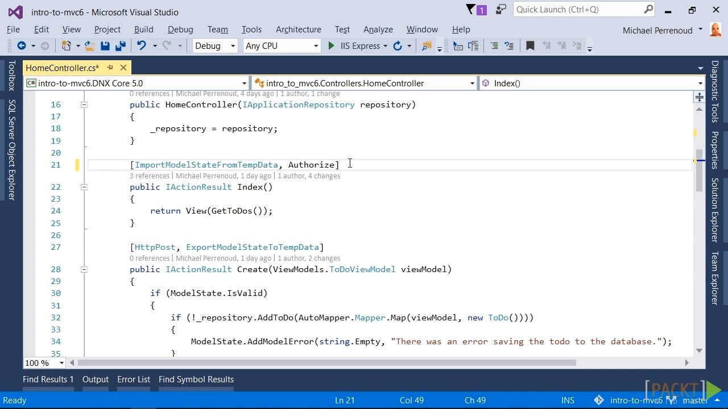Screen dimensions: 728x409
Task: Switch to the Output tab
Action: (x=96, y=379)
